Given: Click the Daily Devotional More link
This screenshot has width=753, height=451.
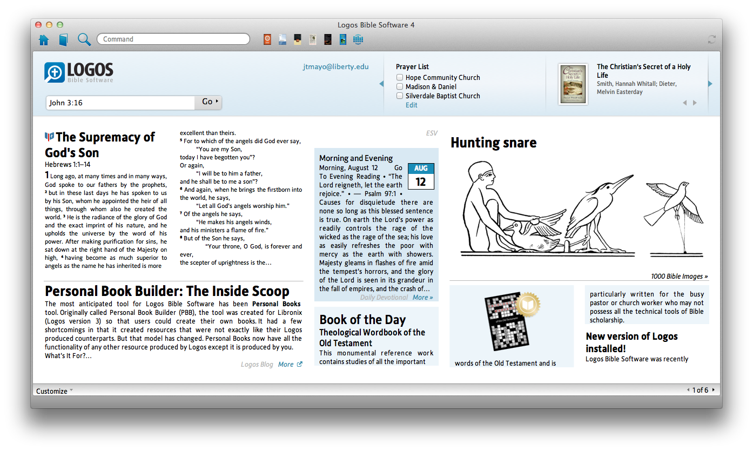Looking at the screenshot, I should coord(422,297).
